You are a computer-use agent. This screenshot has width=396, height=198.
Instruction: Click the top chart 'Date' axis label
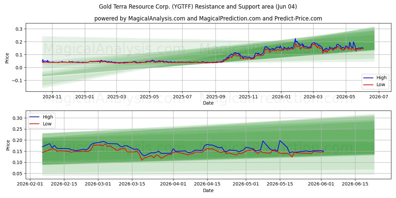(208, 103)
